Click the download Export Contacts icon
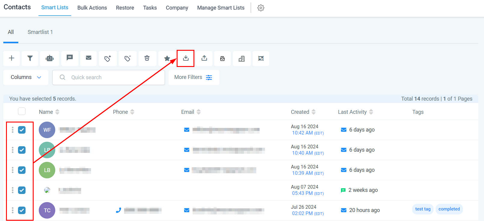 click(x=186, y=58)
